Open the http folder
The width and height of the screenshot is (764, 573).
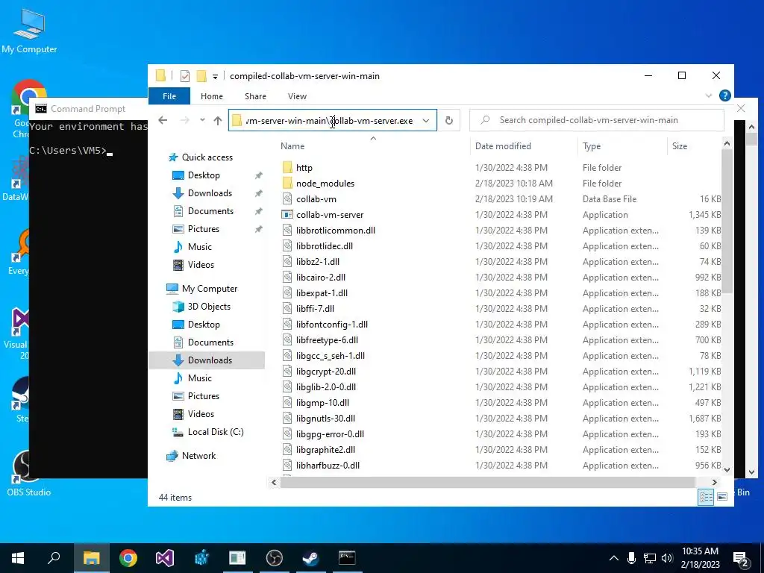pyautogui.click(x=304, y=168)
